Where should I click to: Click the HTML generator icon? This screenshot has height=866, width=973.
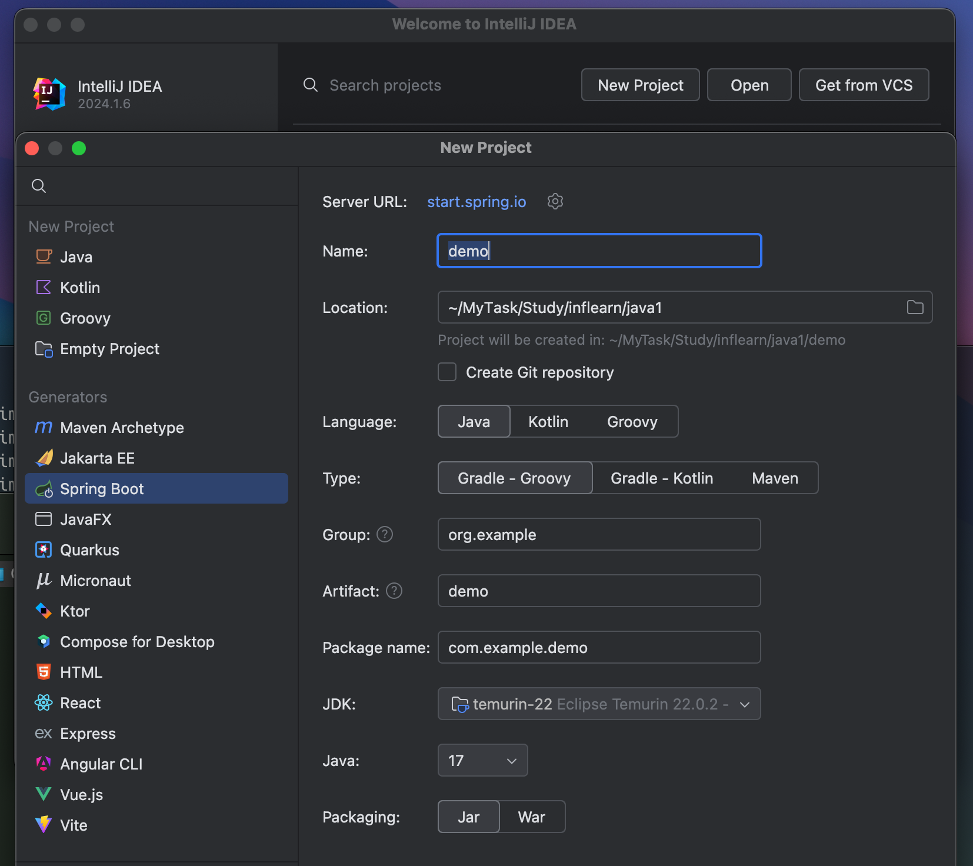(44, 672)
